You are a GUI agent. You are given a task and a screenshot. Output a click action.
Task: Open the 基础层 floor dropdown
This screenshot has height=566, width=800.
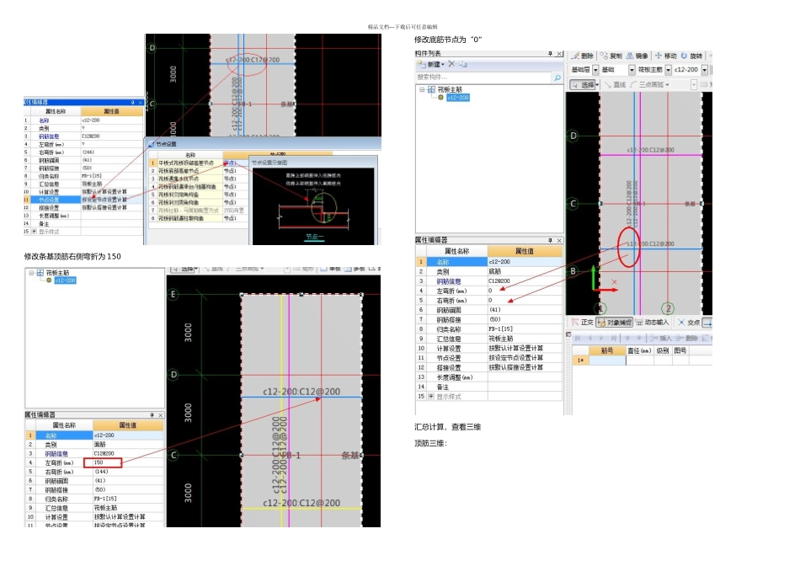click(x=595, y=70)
